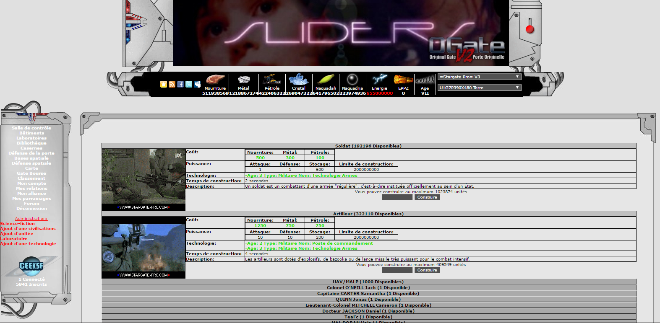Viewport: 660px width, 323px height.
Task: Click the Facebook share icon
Action: tap(180, 84)
